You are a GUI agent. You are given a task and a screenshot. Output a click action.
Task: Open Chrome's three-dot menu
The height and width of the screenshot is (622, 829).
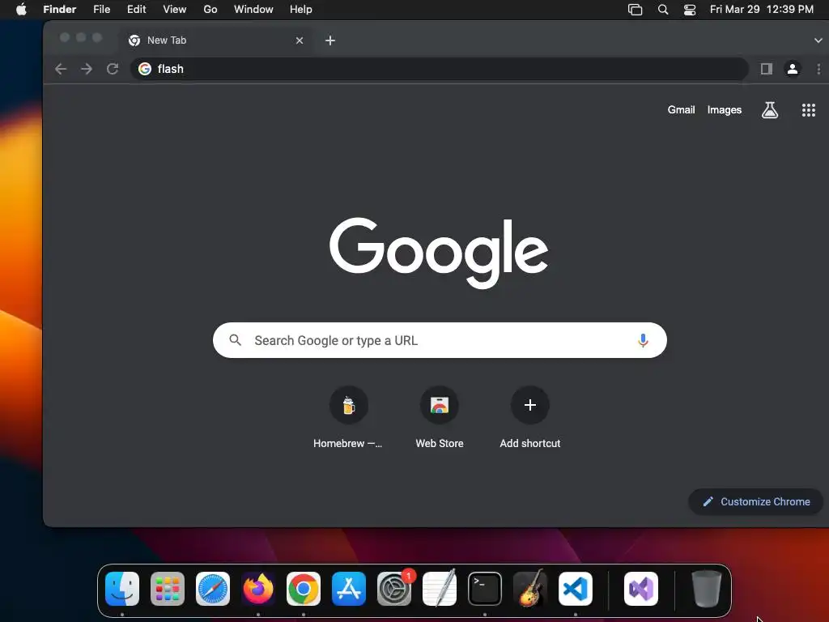coord(818,69)
